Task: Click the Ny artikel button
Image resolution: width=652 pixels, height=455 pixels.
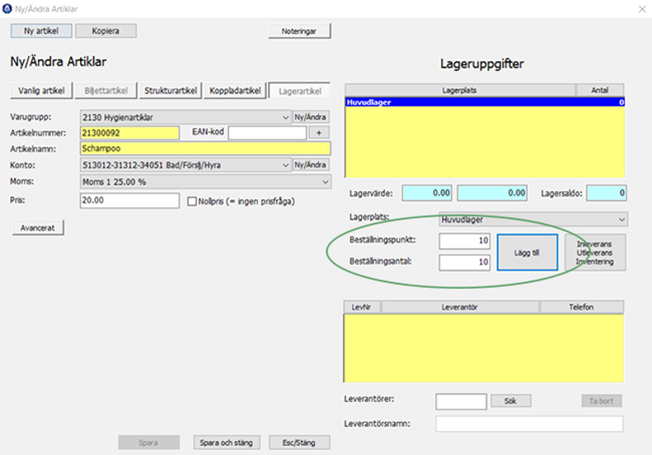Action: pos(41,31)
